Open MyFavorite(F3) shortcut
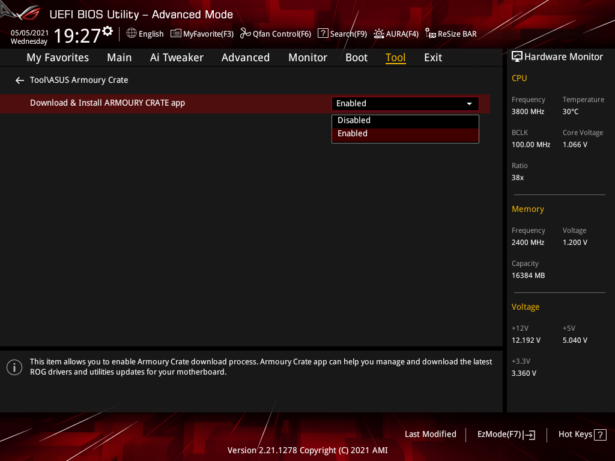 click(202, 34)
